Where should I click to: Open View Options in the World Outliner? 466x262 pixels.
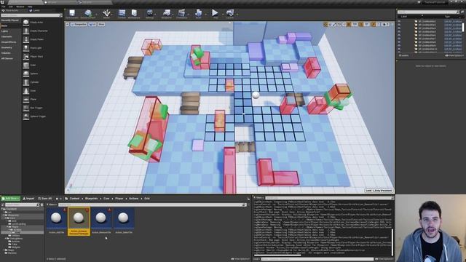click(x=454, y=55)
